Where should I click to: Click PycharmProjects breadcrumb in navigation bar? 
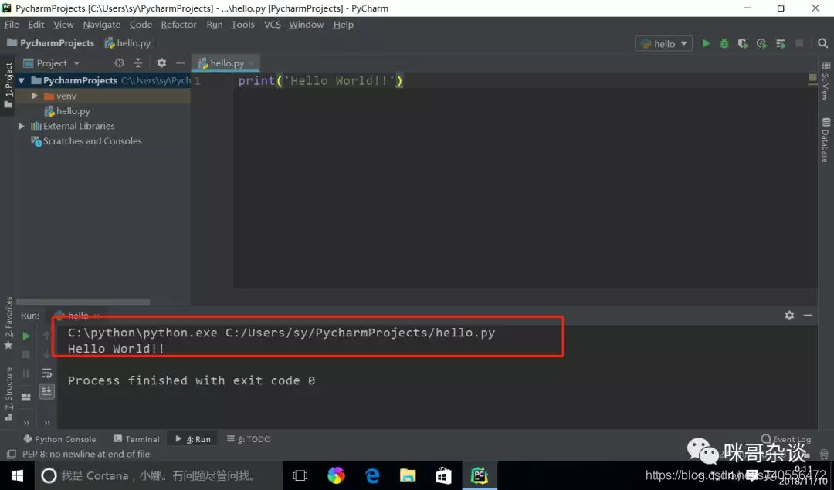click(x=50, y=43)
